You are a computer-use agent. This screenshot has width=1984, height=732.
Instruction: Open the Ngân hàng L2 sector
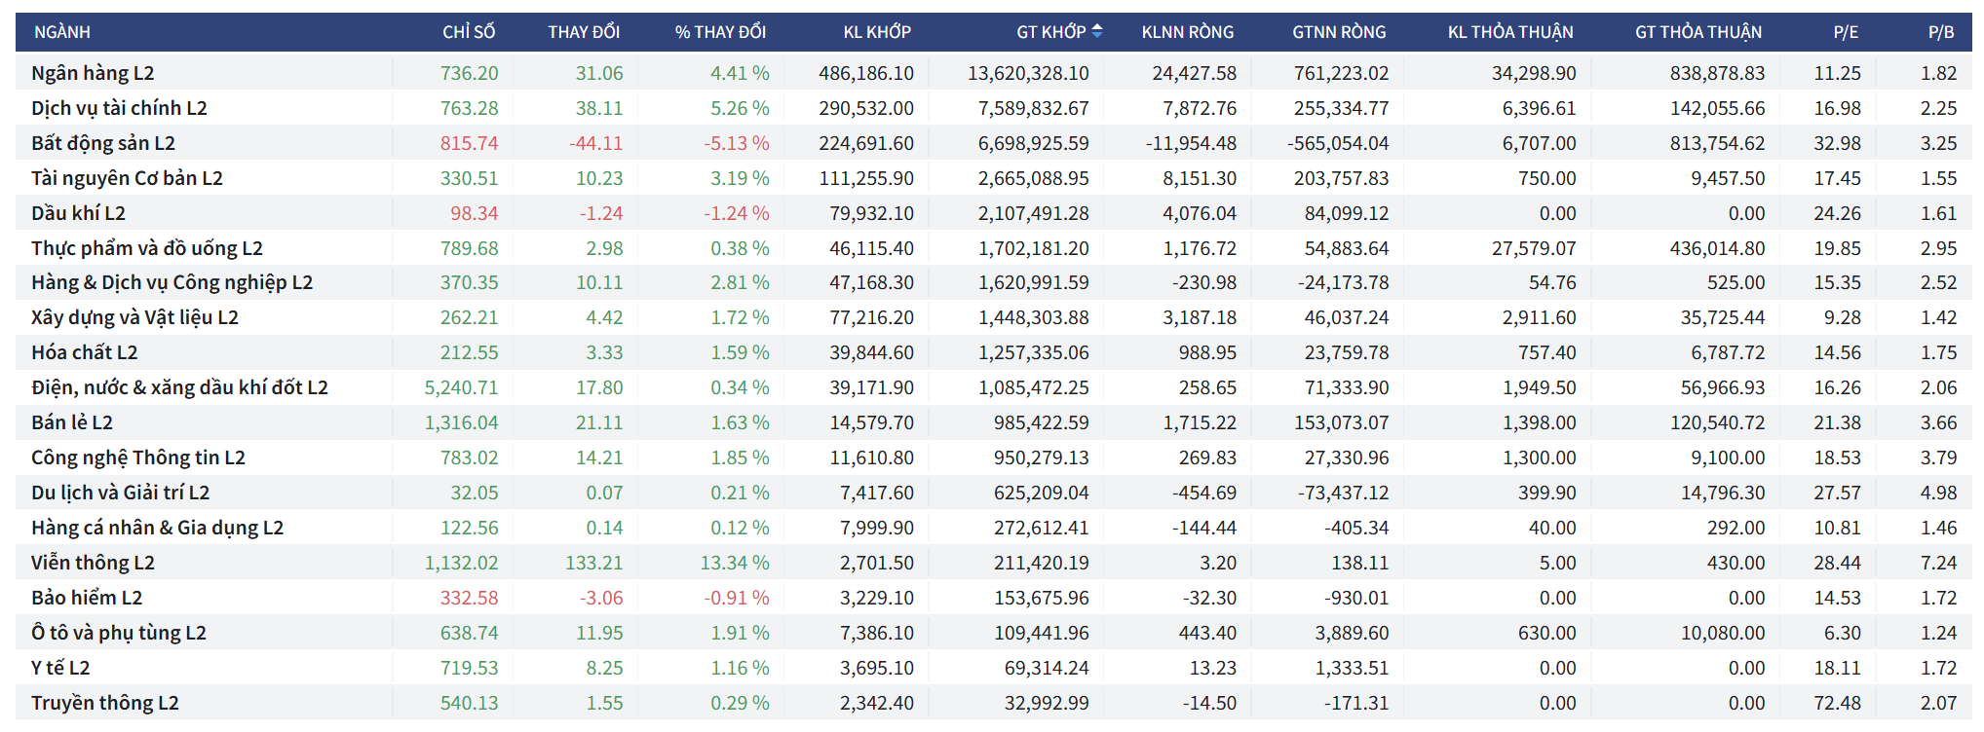(x=93, y=73)
